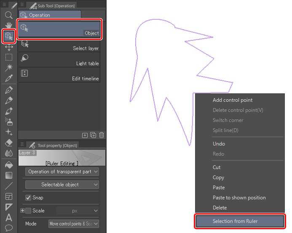Open the Mode dropdown
Viewport: 292px width, 233px height.
(x=74, y=224)
